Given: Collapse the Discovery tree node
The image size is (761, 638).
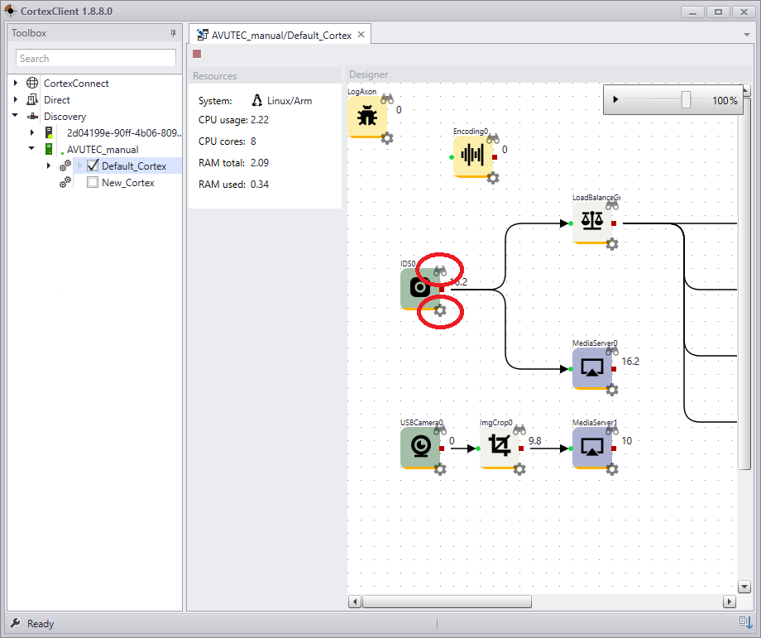Looking at the screenshot, I should 15,116.
